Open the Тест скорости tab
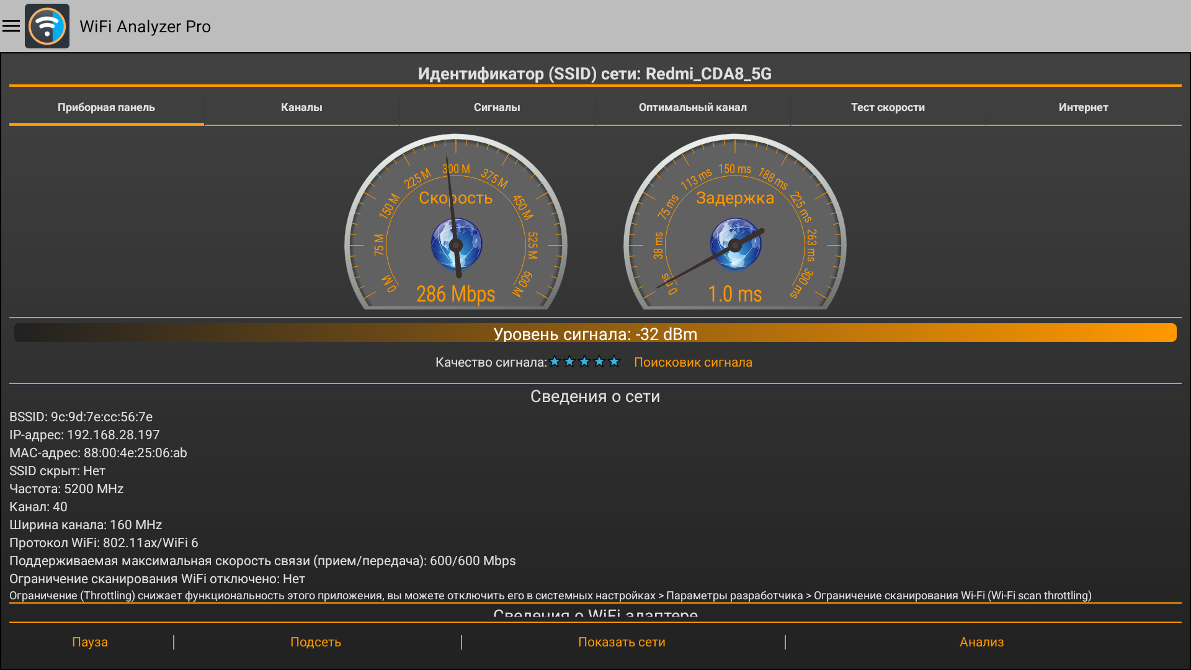The width and height of the screenshot is (1191, 670). click(x=888, y=107)
